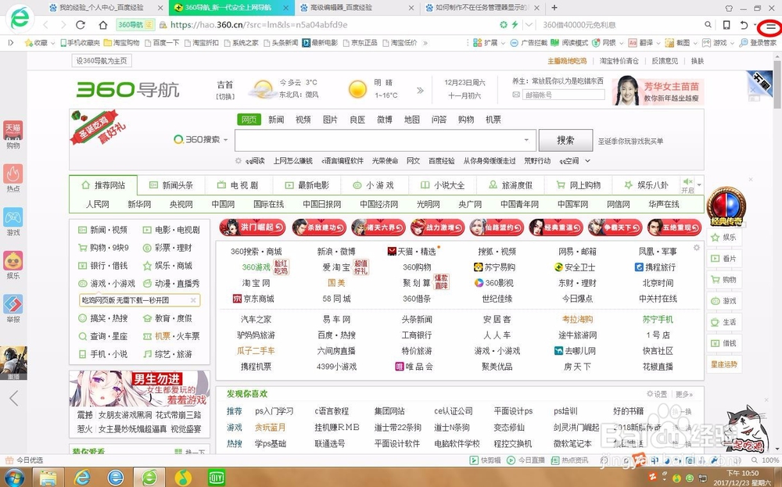Open 淘宝购物 bookmark folder
This screenshot has width=782, height=487.
click(122, 43)
